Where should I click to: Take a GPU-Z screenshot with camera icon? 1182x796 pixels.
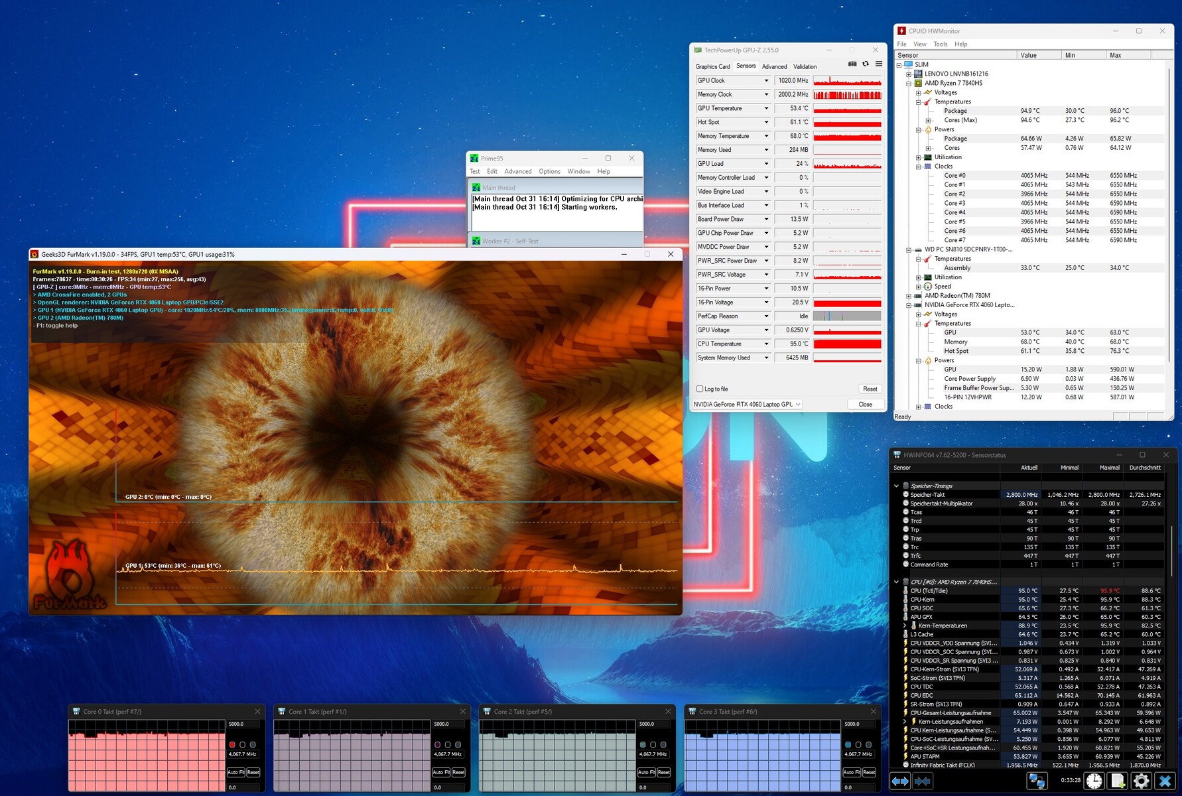(852, 64)
